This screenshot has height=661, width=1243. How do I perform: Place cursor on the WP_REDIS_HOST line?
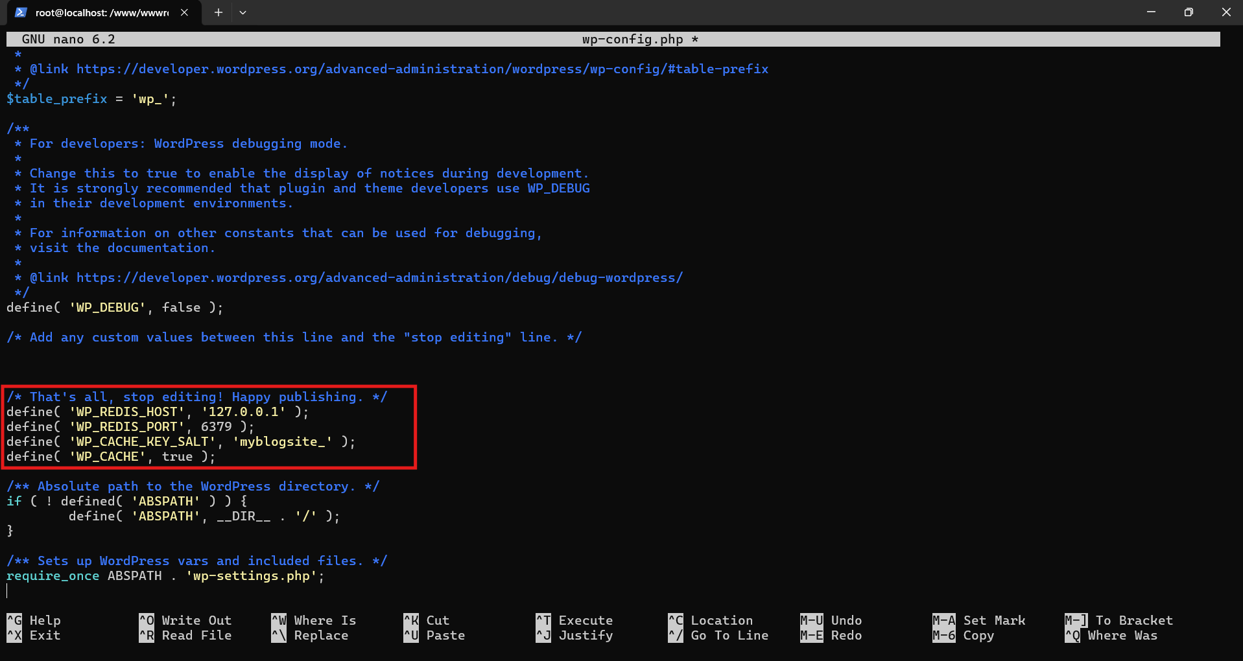[156, 412]
